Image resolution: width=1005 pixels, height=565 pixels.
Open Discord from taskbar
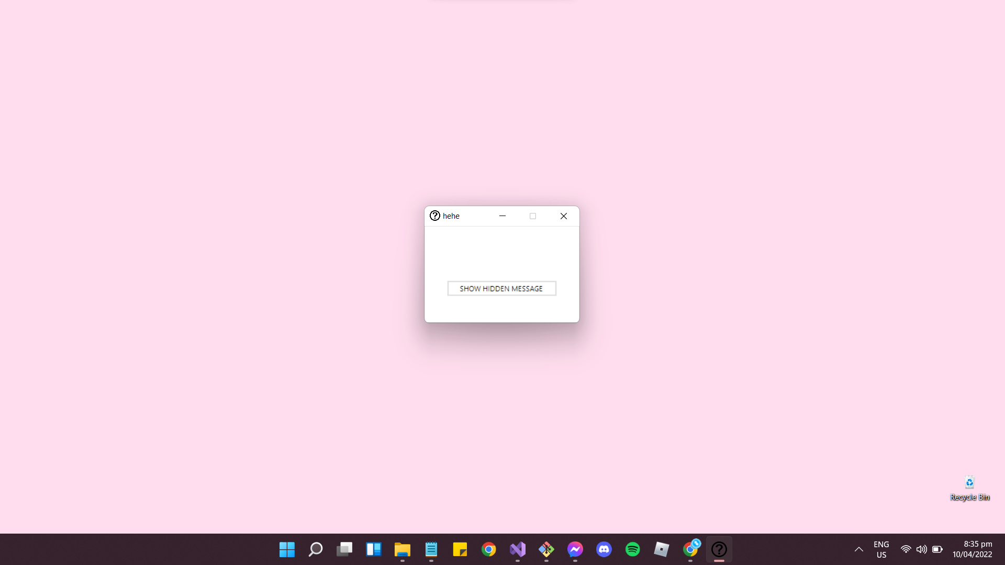click(x=604, y=549)
